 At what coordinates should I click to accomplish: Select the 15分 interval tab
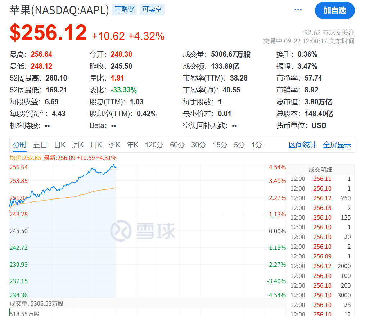(220, 145)
